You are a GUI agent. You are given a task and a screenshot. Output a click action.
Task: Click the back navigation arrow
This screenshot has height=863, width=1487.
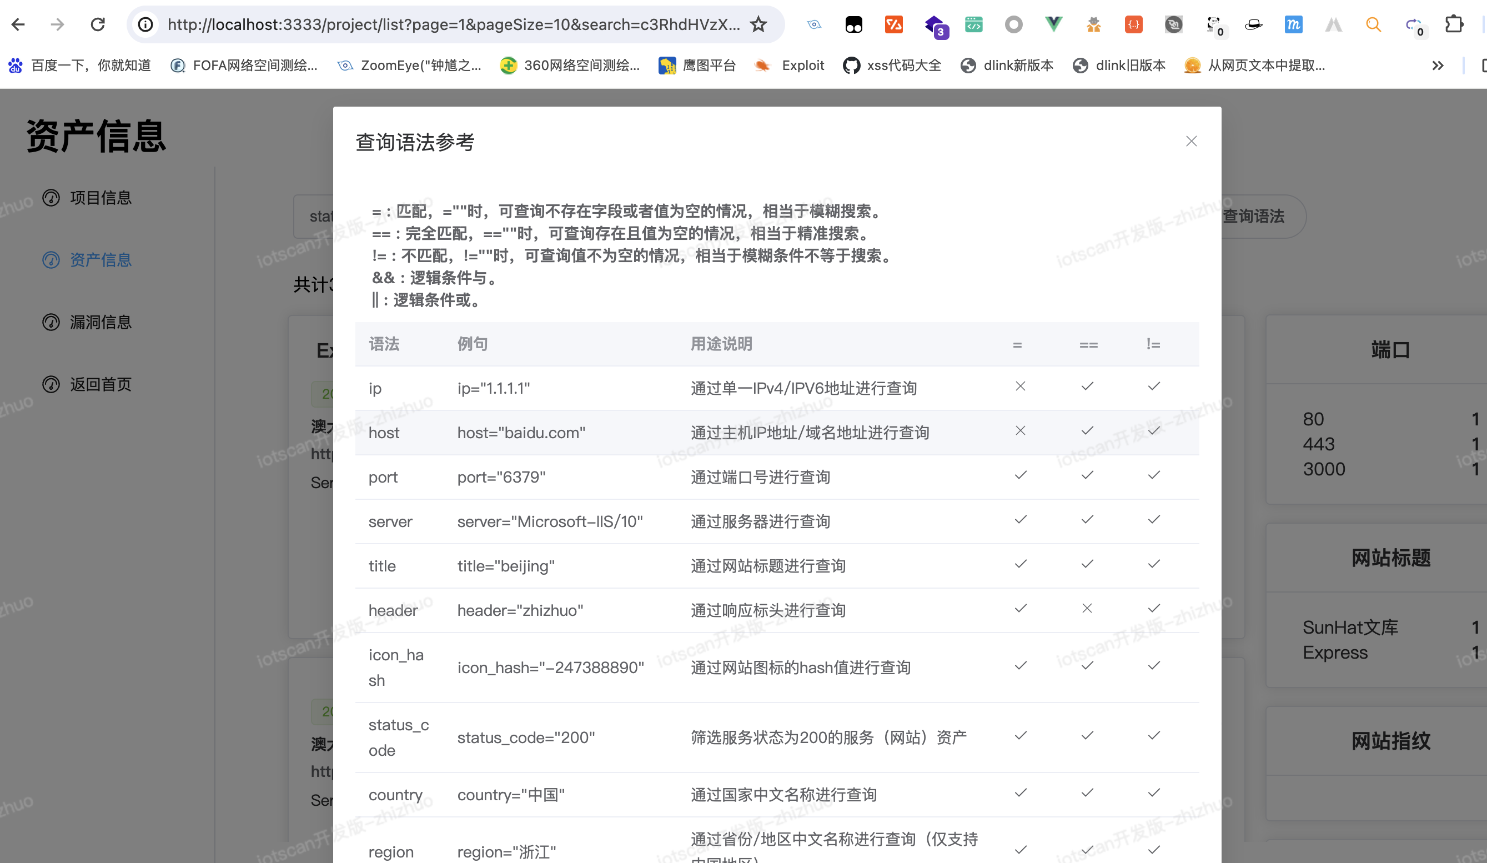point(18,24)
